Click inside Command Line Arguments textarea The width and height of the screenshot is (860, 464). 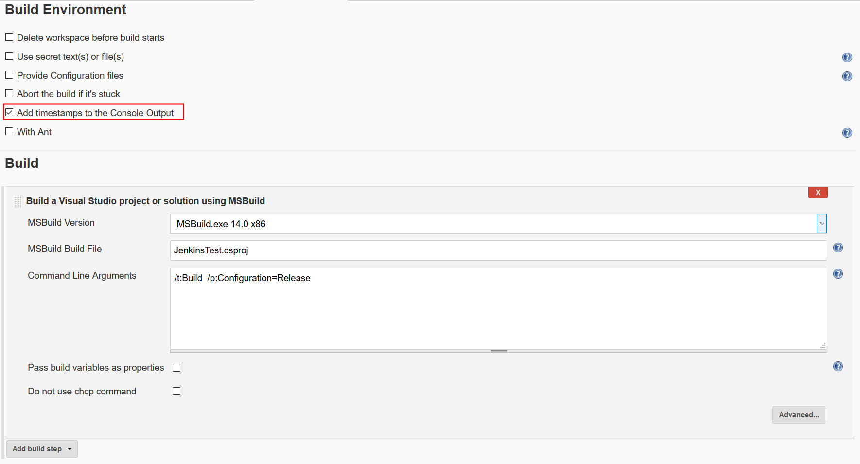pyautogui.click(x=498, y=308)
